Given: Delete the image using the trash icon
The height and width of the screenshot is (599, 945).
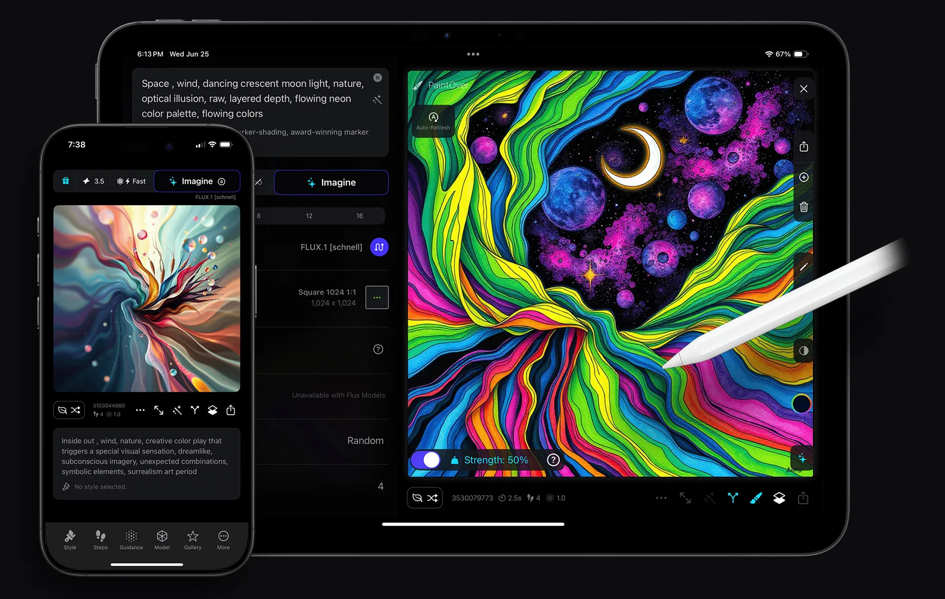Looking at the screenshot, I should pyautogui.click(x=803, y=207).
